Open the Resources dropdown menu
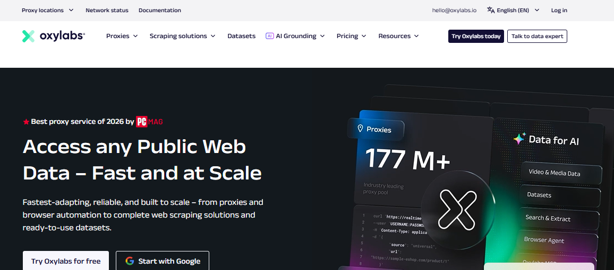 click(399, 36)
